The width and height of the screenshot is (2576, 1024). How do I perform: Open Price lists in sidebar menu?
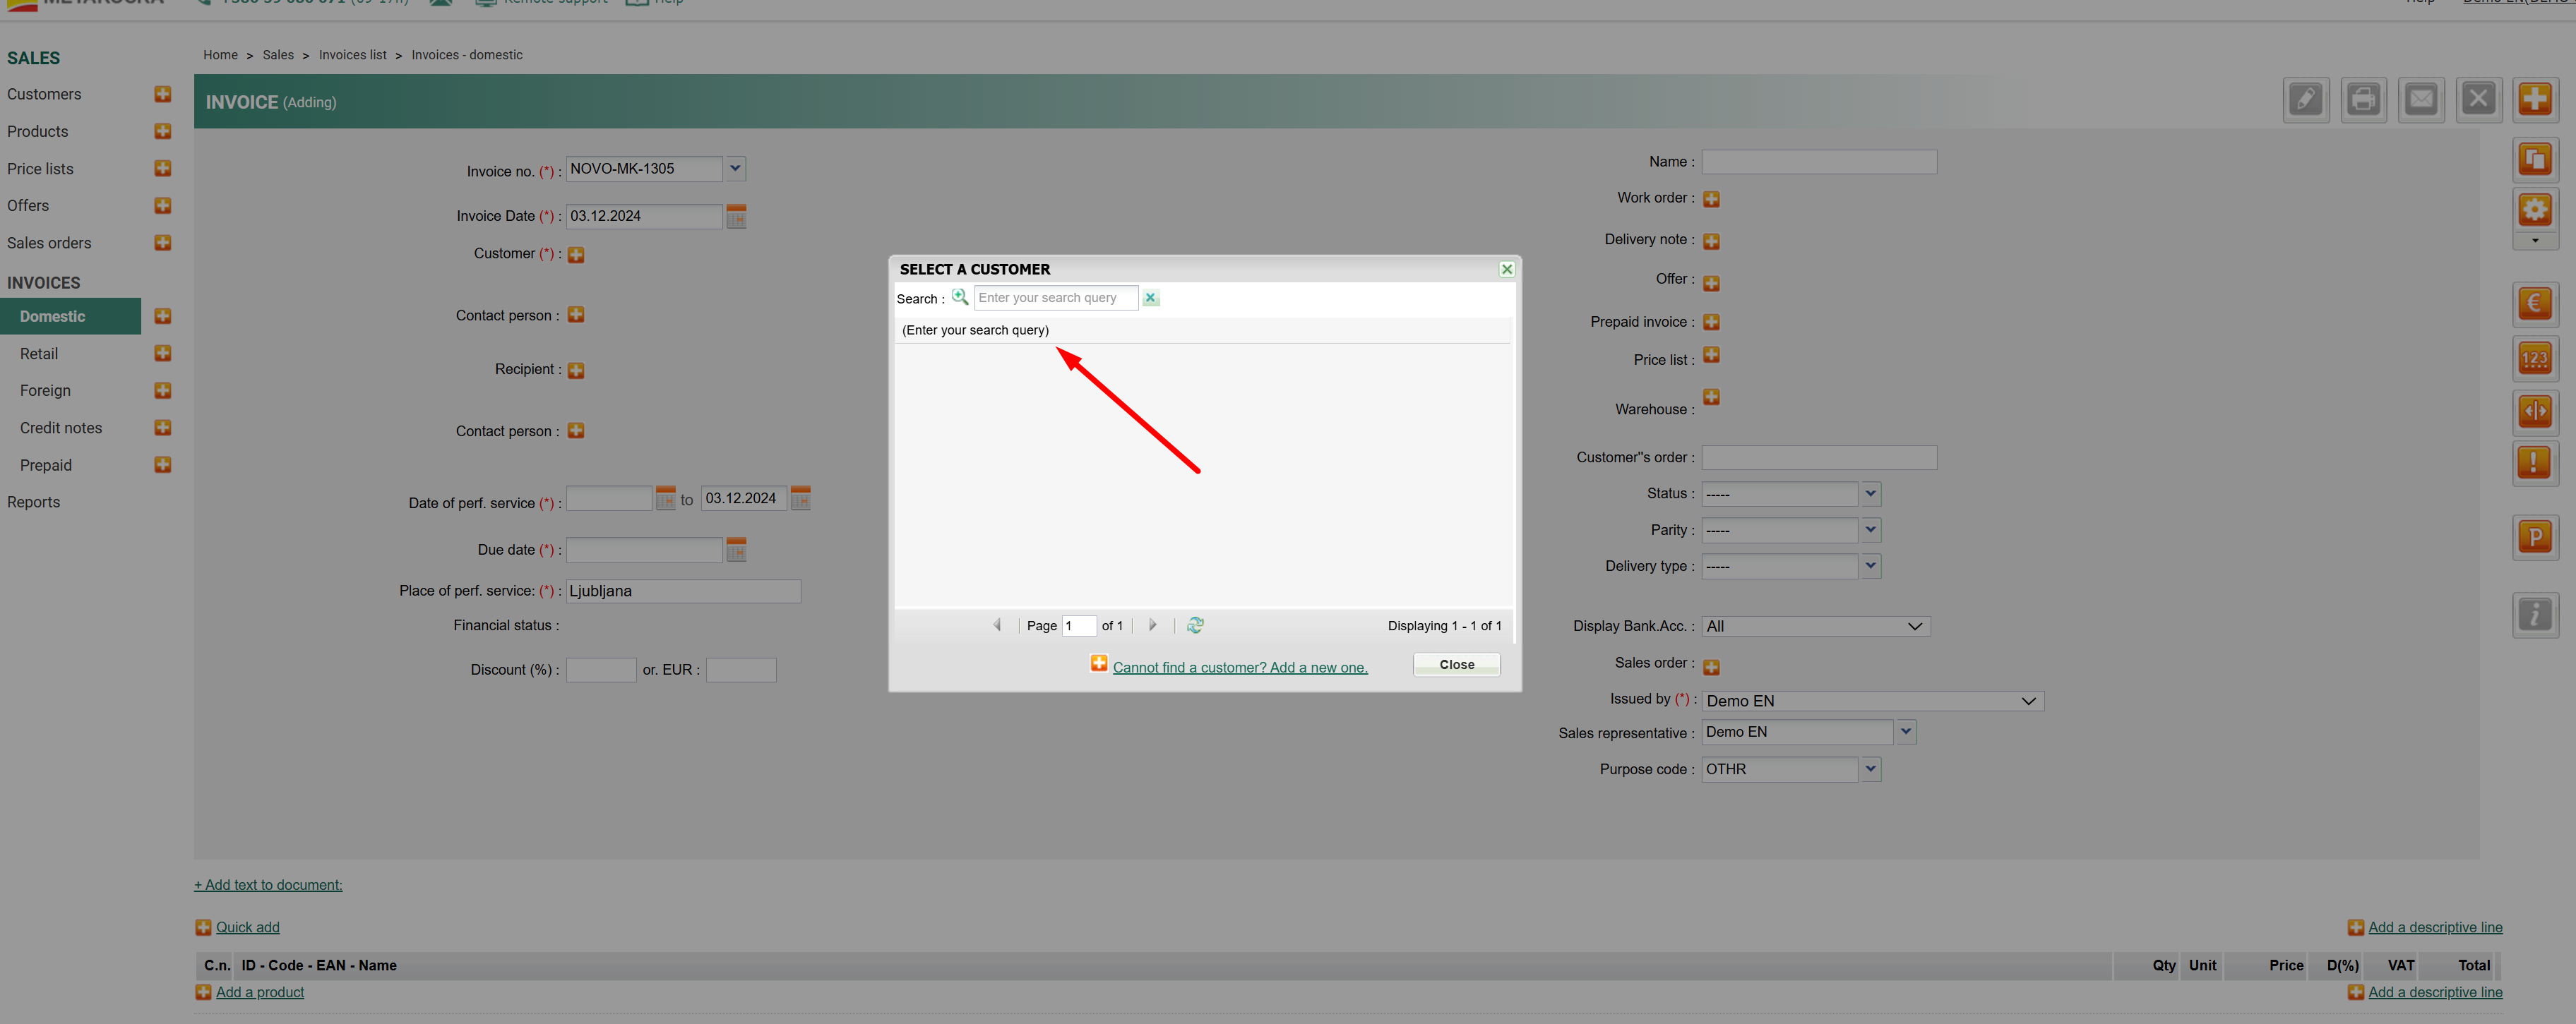click(x=40, y=169)
